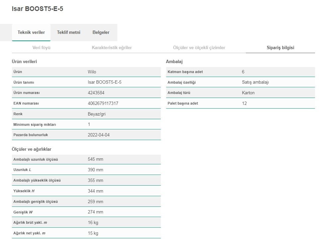Click the Ağırlık brüt yakl. m label
Image resolution: width=321 pixels, height=241 pixels.
coord(30,223)
